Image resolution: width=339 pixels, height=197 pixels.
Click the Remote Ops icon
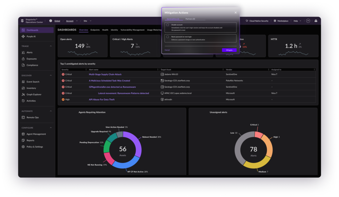pos(24,117)
